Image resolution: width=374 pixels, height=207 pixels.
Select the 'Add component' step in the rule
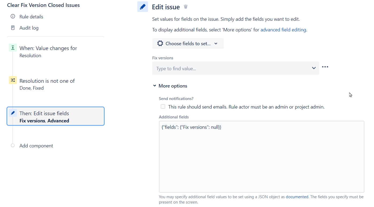[36, 146]
